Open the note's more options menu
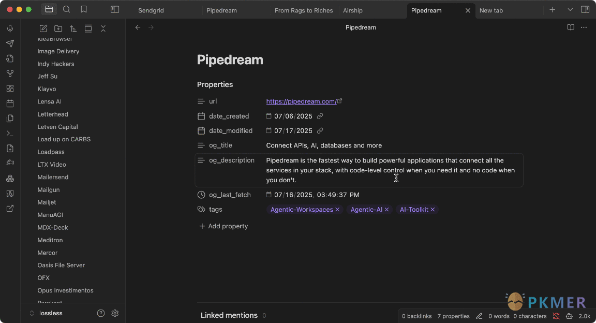 tap(584, 27)
